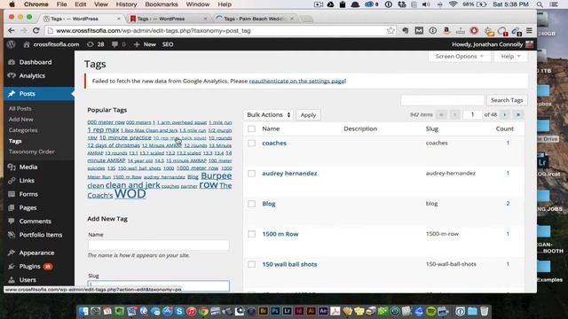Check the coaches tag checkbox
The width and height of the screenshot is (568, 319).
pos(251,144)
